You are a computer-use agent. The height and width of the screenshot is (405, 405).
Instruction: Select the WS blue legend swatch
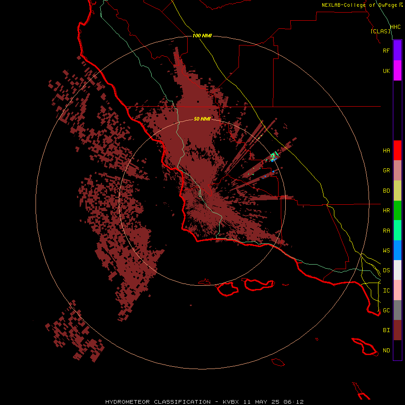coord(397,250)
